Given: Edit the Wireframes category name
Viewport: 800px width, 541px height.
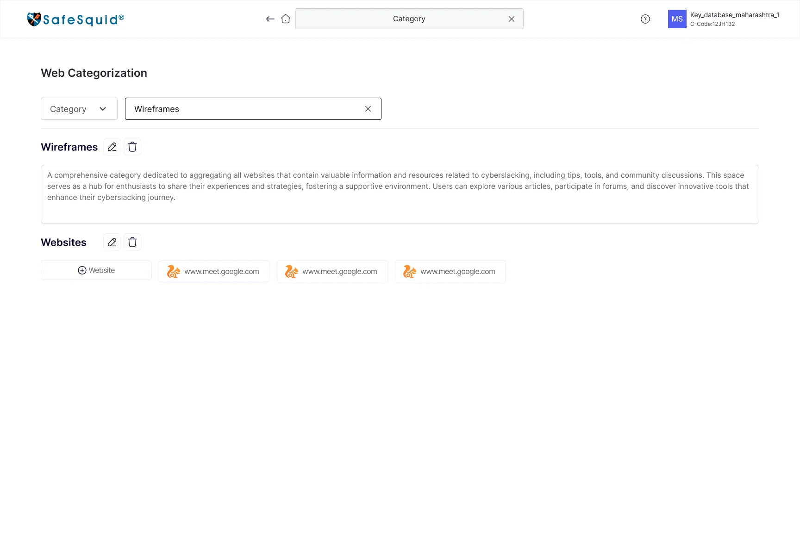Looking at the screenshot, I should [112, 147].
